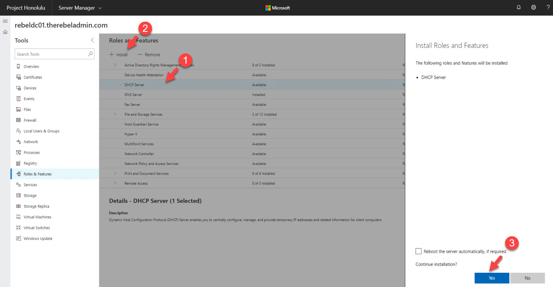Toggle the DHCP Server row checkmark
The width and height of the screenshot is (553, 287).
pos(121,85)
